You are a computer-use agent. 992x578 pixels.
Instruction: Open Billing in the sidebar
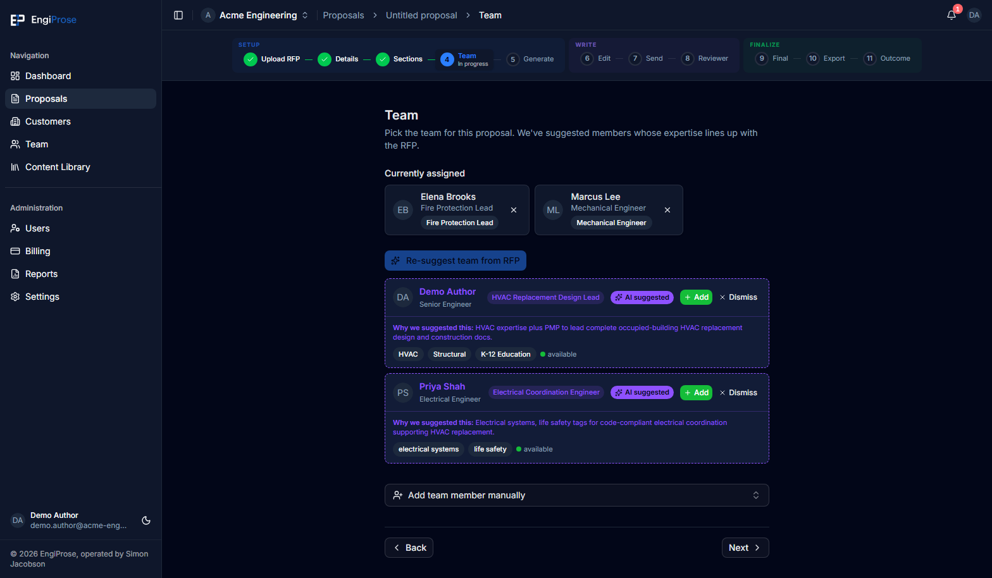[80, 251]
